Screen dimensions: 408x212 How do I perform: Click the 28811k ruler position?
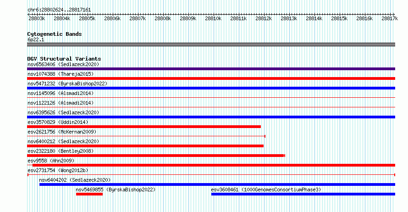point(238,18)
